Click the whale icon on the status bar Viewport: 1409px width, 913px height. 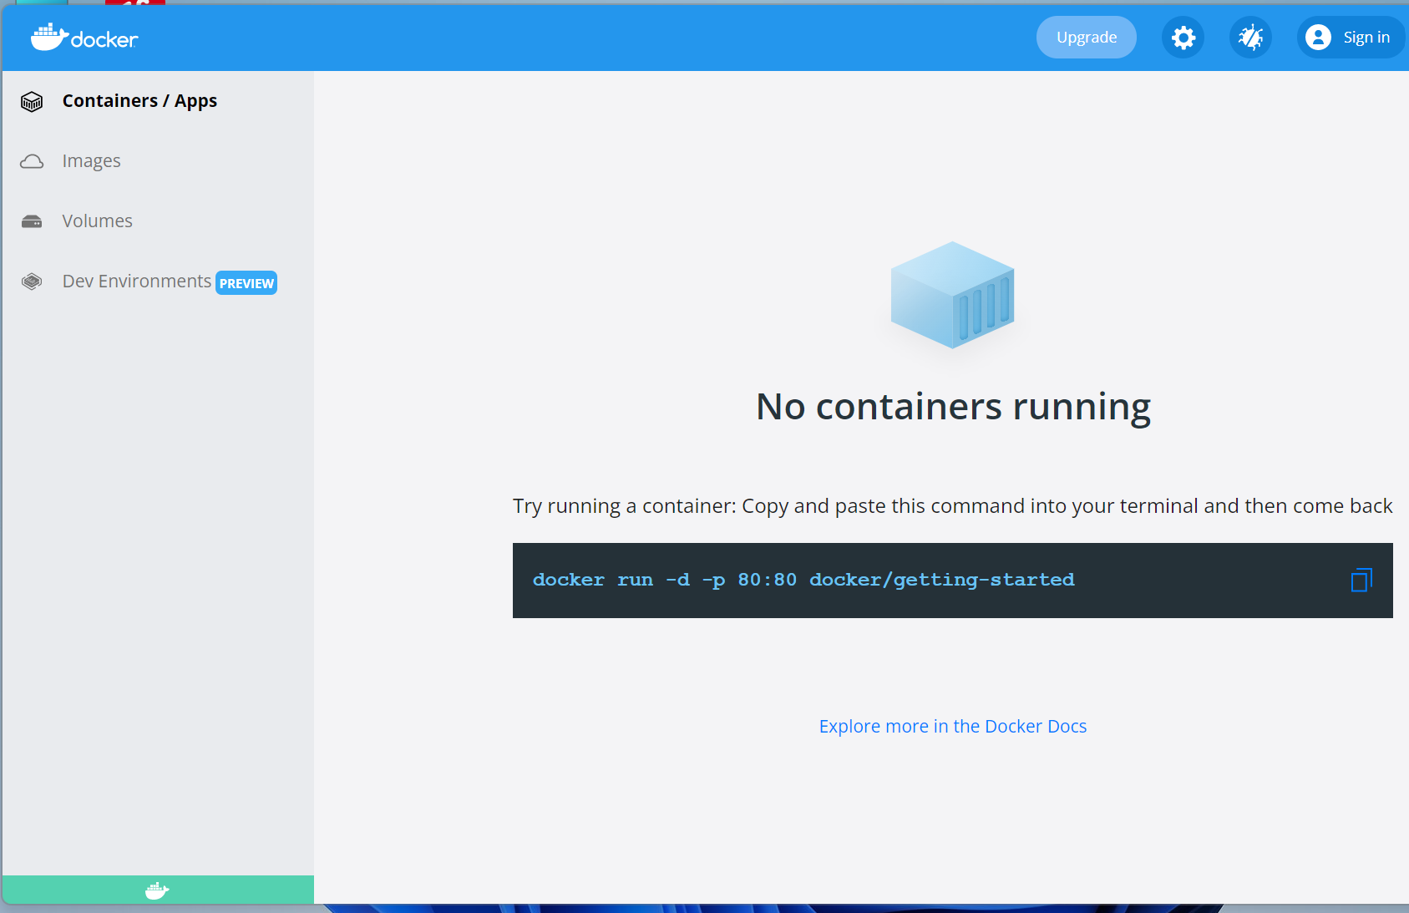158,890
